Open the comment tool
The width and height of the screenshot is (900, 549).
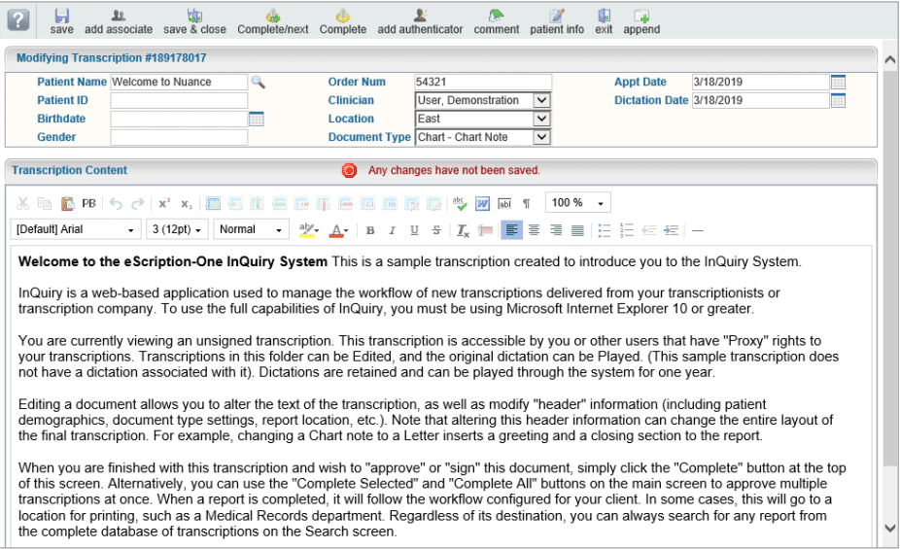[496, 21]
